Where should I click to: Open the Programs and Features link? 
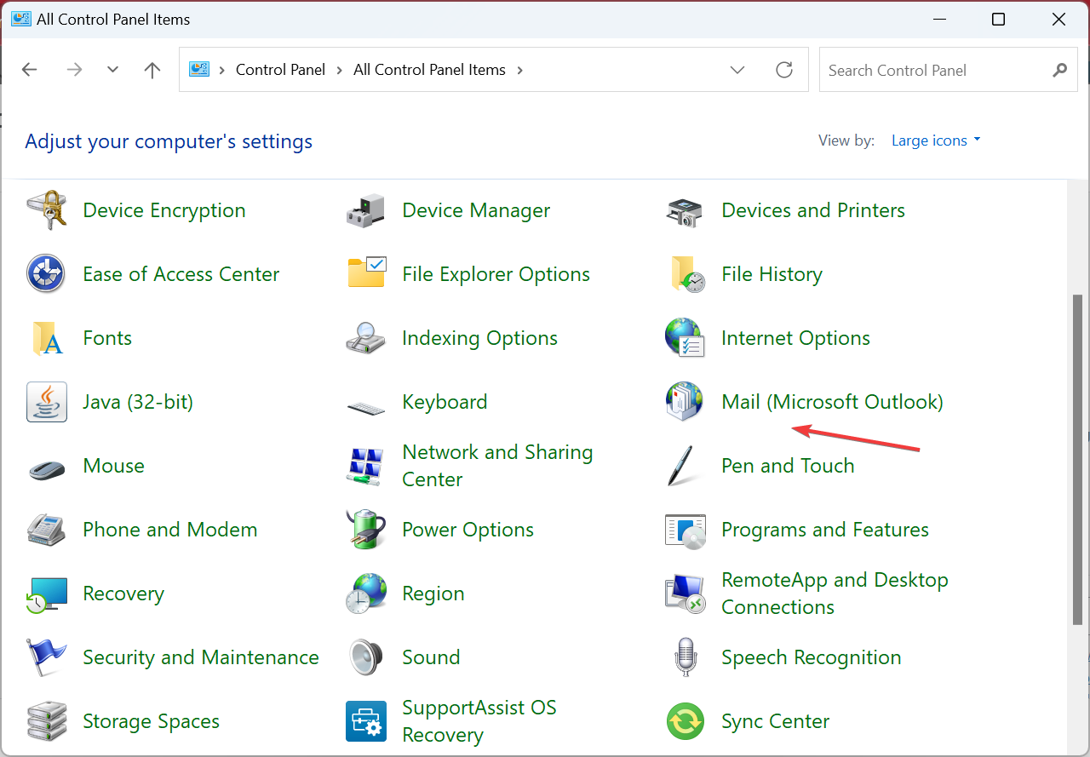[825, 530]
